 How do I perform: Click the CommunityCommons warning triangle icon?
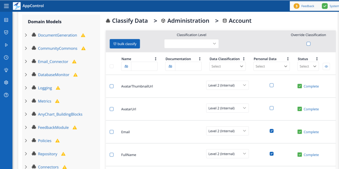83,49
